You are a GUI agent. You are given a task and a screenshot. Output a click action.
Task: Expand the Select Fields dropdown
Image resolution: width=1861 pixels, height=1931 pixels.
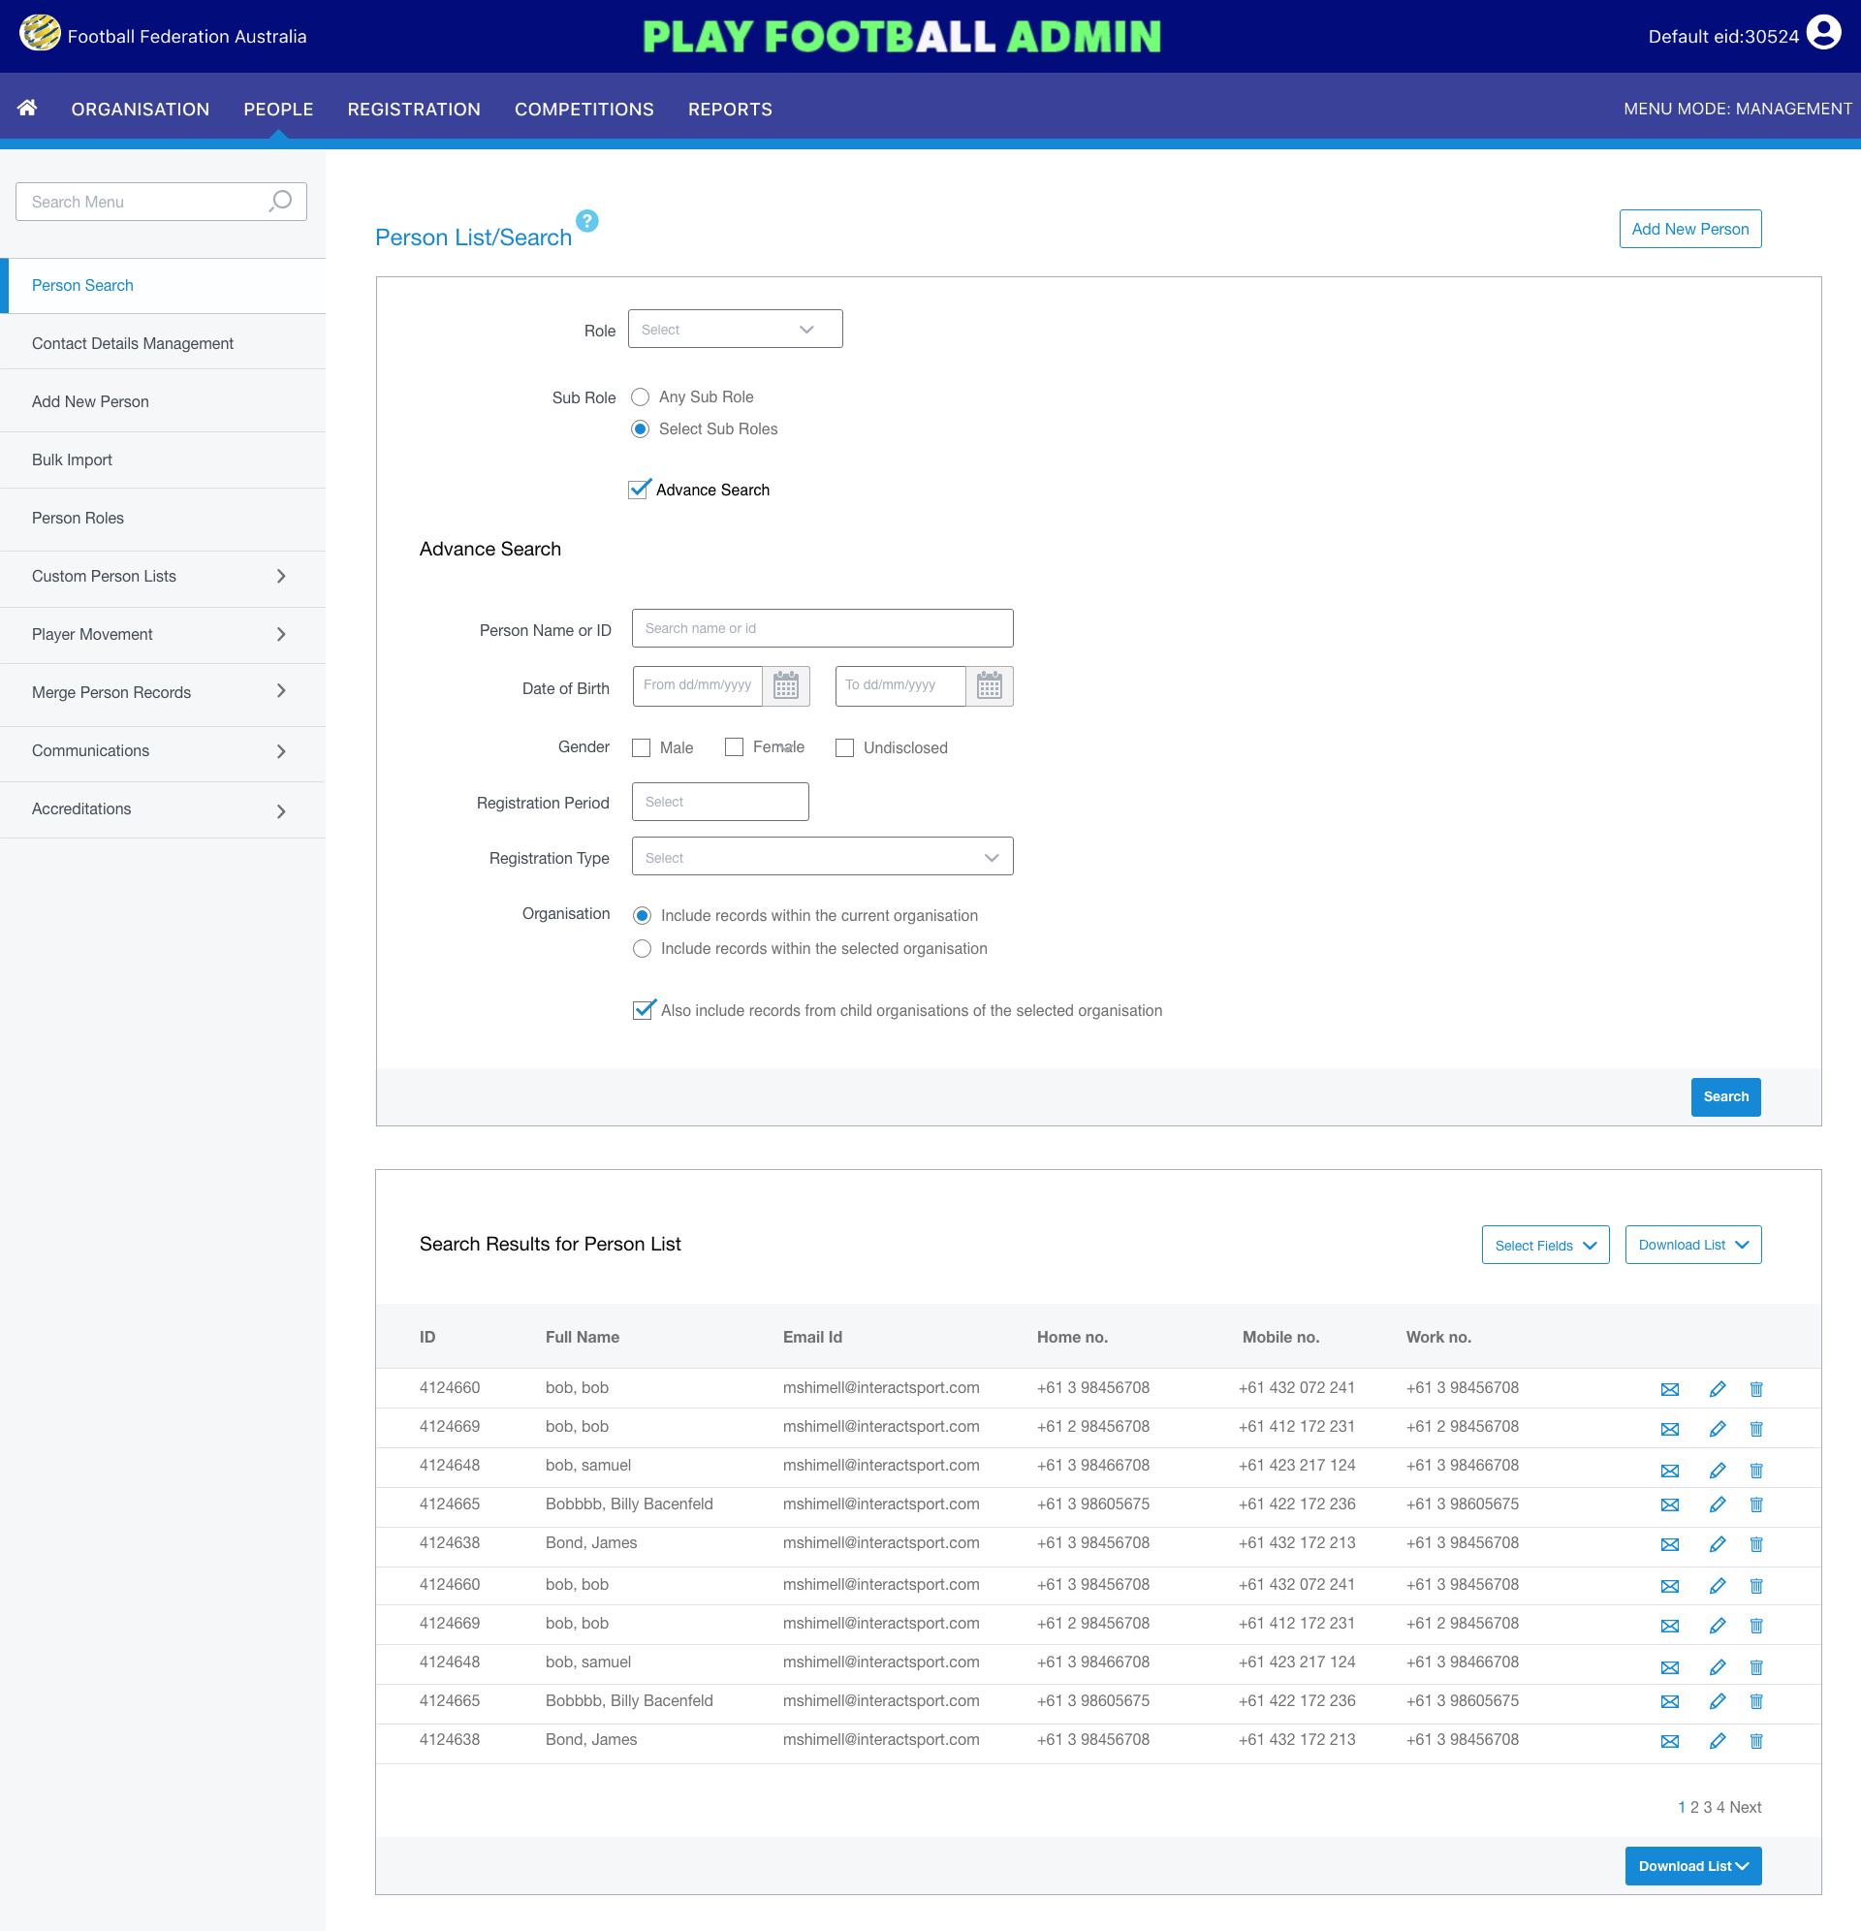tap(1545, 1246)
